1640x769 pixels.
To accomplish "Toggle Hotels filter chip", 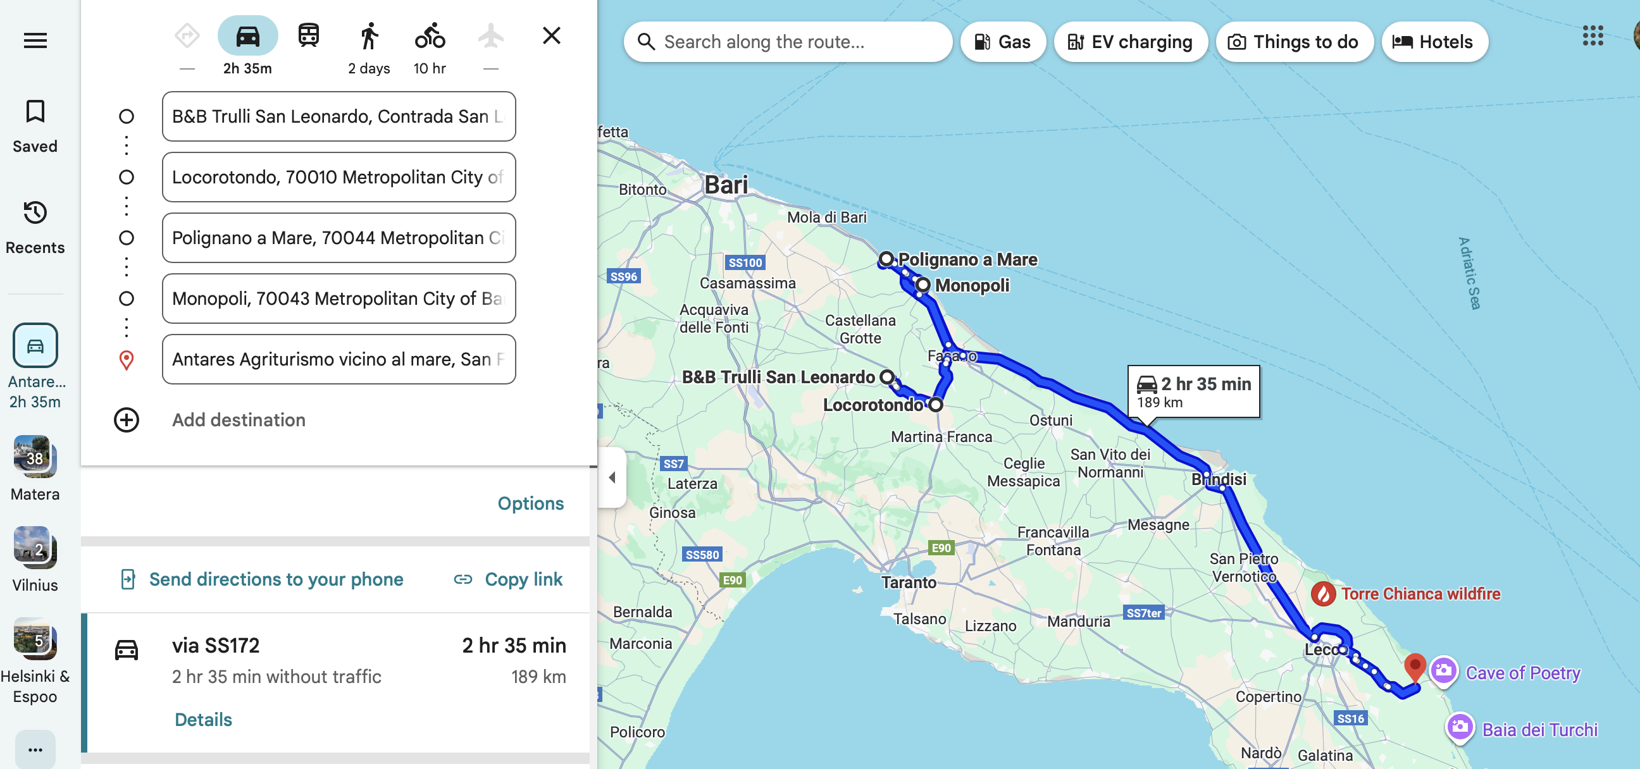I will 1434,42.
